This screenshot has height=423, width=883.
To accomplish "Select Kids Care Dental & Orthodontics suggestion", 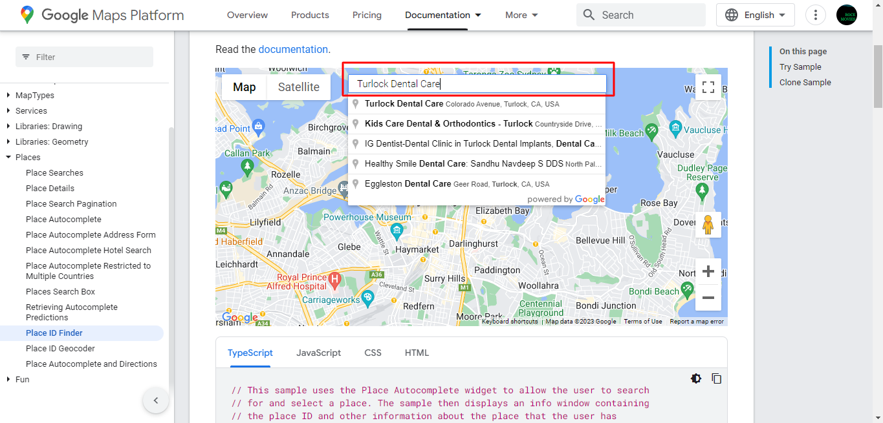I will coord(477,124).
